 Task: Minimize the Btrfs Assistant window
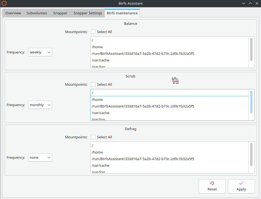pyautogui.click(x=244, y=4)
